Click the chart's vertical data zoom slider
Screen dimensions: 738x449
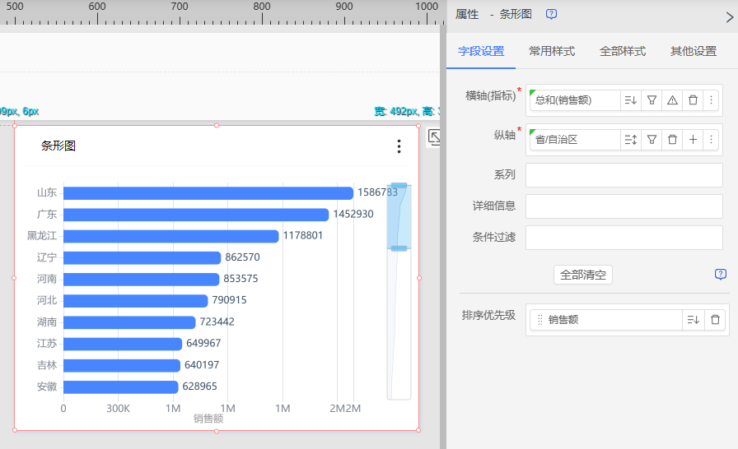point(399,217)
